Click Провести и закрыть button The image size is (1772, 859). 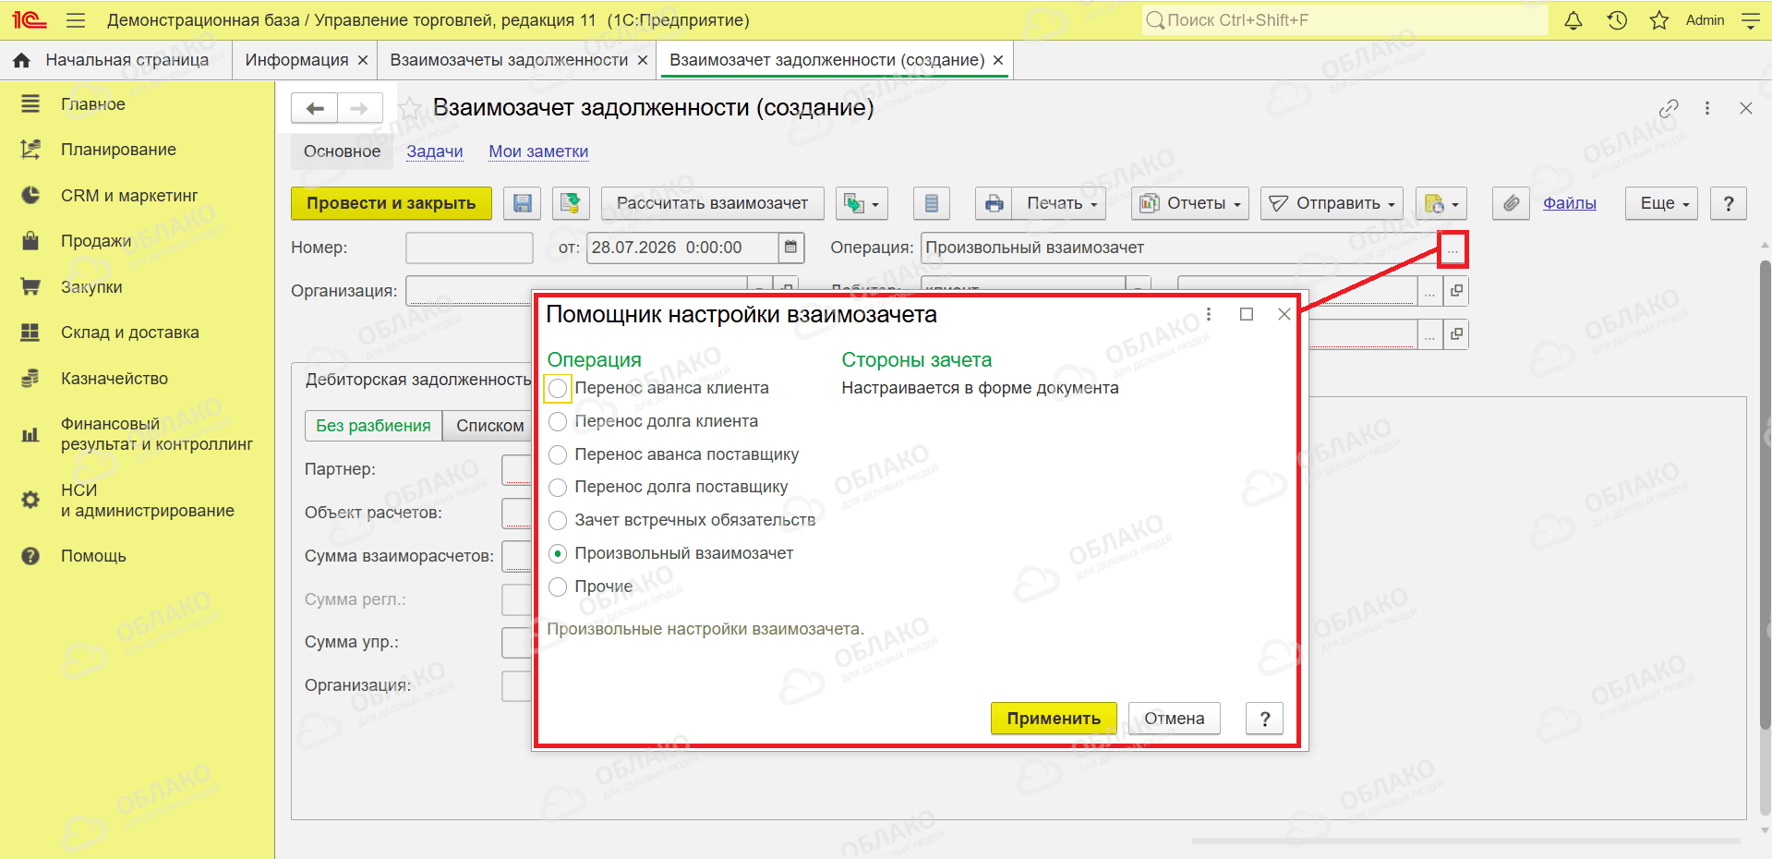(x=392, y=203)
